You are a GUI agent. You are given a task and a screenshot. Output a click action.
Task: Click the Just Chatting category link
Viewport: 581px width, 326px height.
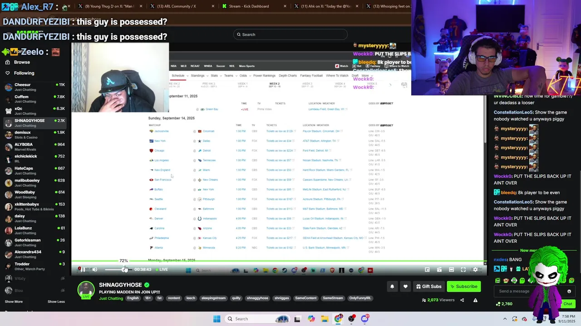pos(111,298)
